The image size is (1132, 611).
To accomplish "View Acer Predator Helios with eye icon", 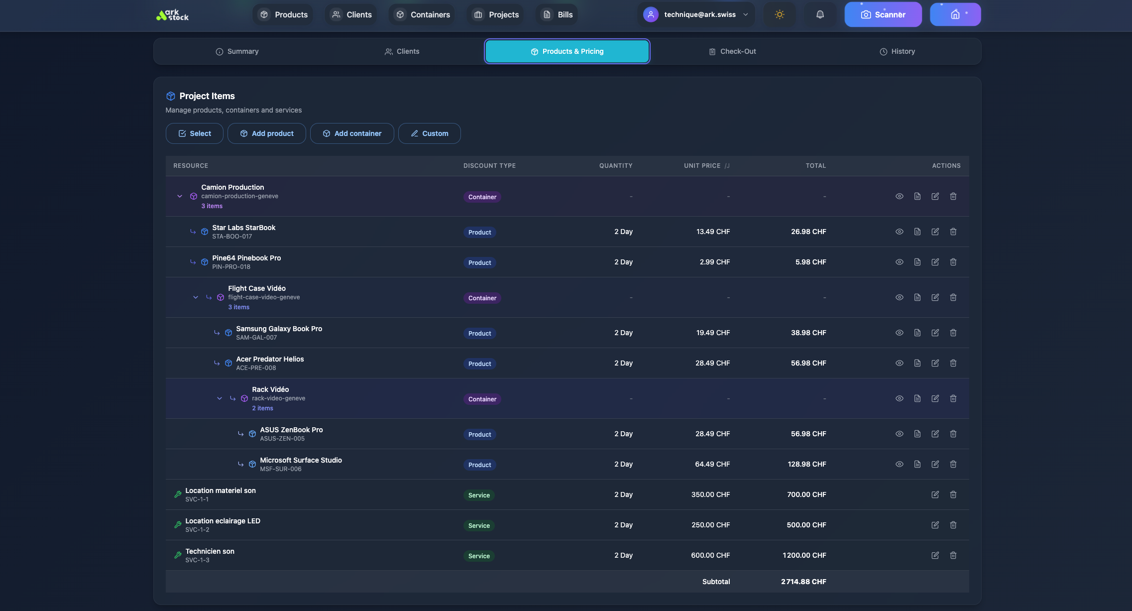I will (x=899, y=363).
